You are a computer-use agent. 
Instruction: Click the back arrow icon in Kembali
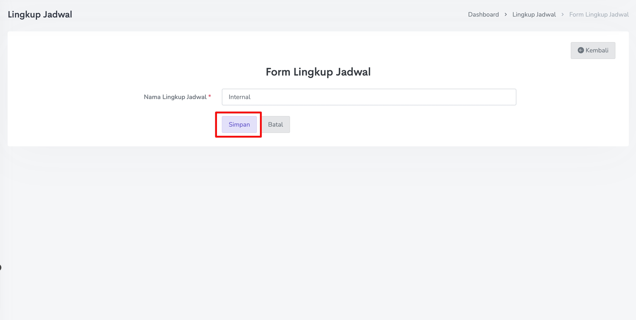(581, 50)
